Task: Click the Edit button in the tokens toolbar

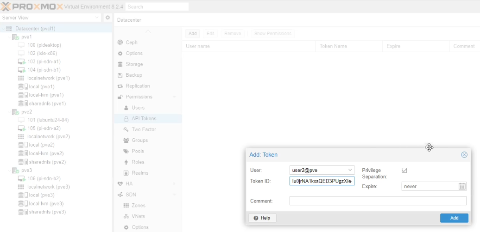Action: [210, 34]
